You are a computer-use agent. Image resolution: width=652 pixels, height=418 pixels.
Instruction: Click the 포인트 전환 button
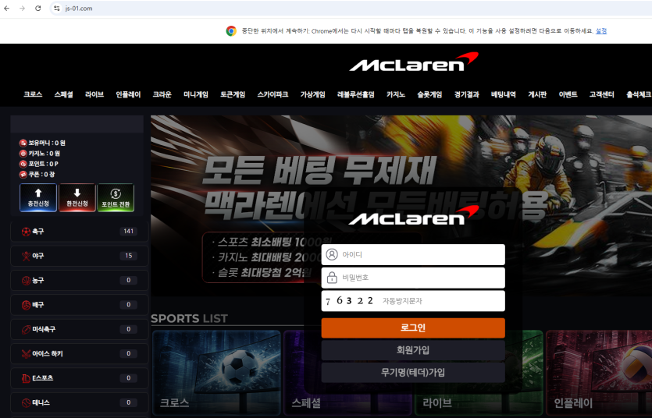click(x=116, y=197)
